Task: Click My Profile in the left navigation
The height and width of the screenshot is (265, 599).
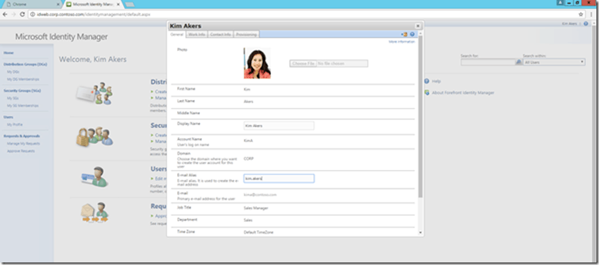Action: tap(15, 124)
